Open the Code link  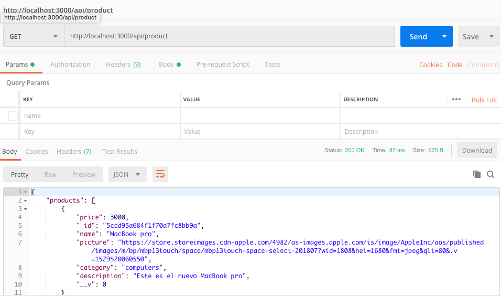point(455,65)
